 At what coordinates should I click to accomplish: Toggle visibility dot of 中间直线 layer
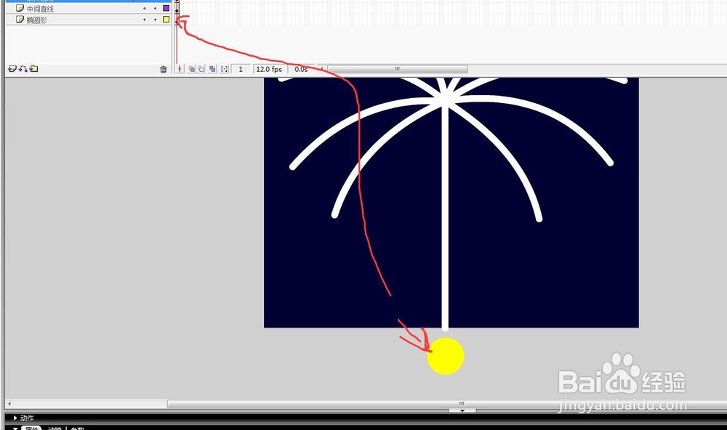pos(145,8)
